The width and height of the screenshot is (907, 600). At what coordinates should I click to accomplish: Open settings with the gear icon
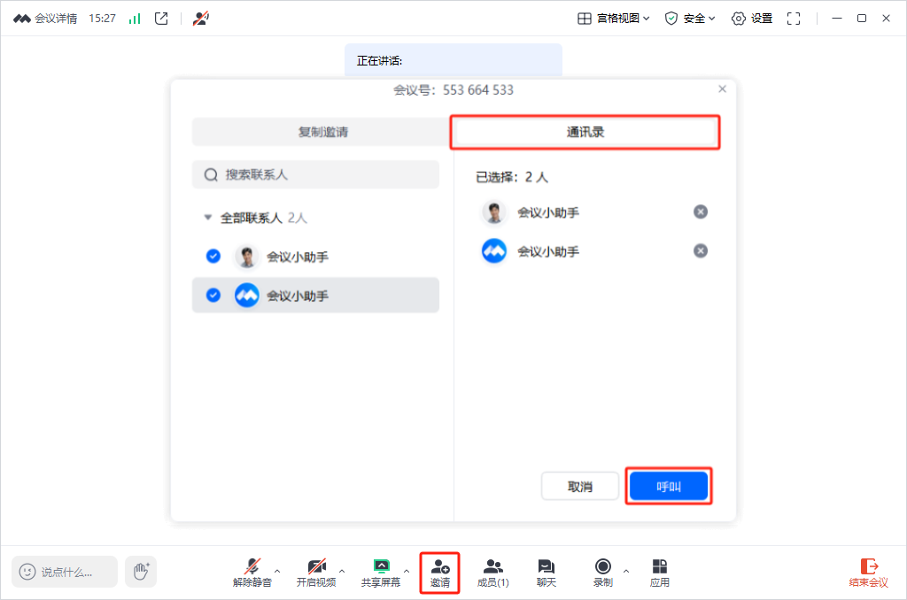coord(752,19)
